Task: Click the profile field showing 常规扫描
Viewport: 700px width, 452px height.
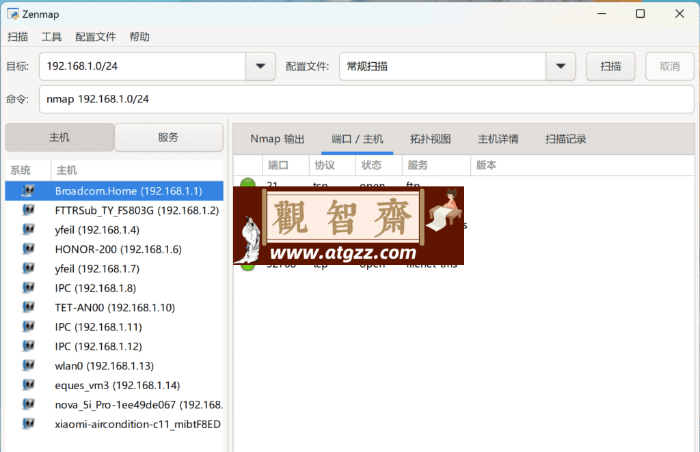Action: click(442, 66)
